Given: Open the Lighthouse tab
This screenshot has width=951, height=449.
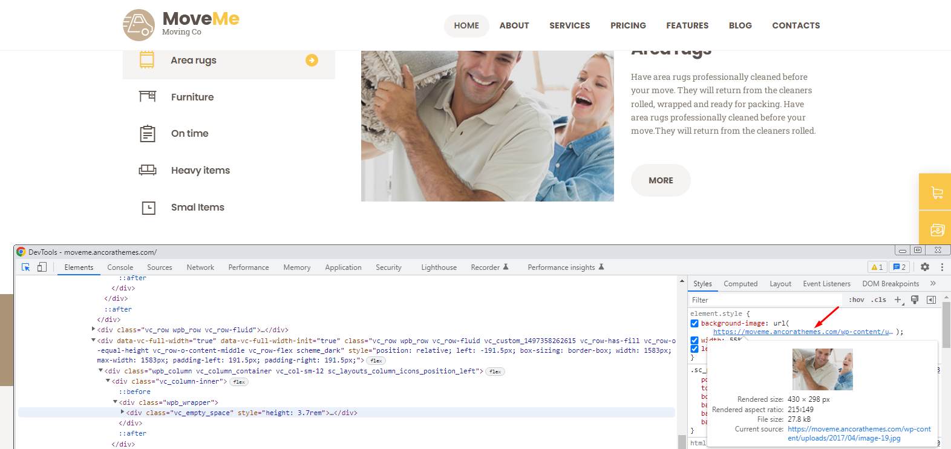Looking at the screenshot, I should point(439,267).
